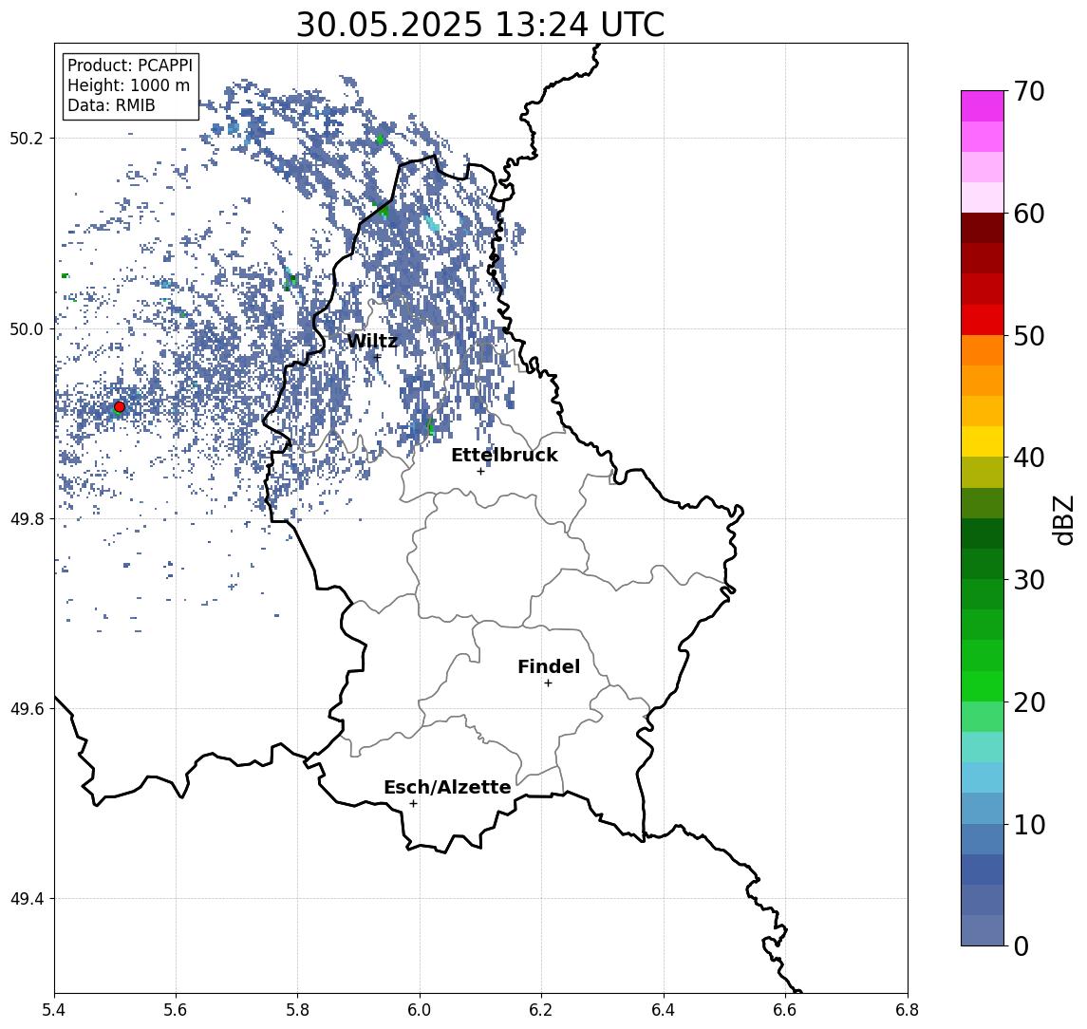Click the red radar location marker
This screenshot has width=1087, height=1029.
click(120, 407)
